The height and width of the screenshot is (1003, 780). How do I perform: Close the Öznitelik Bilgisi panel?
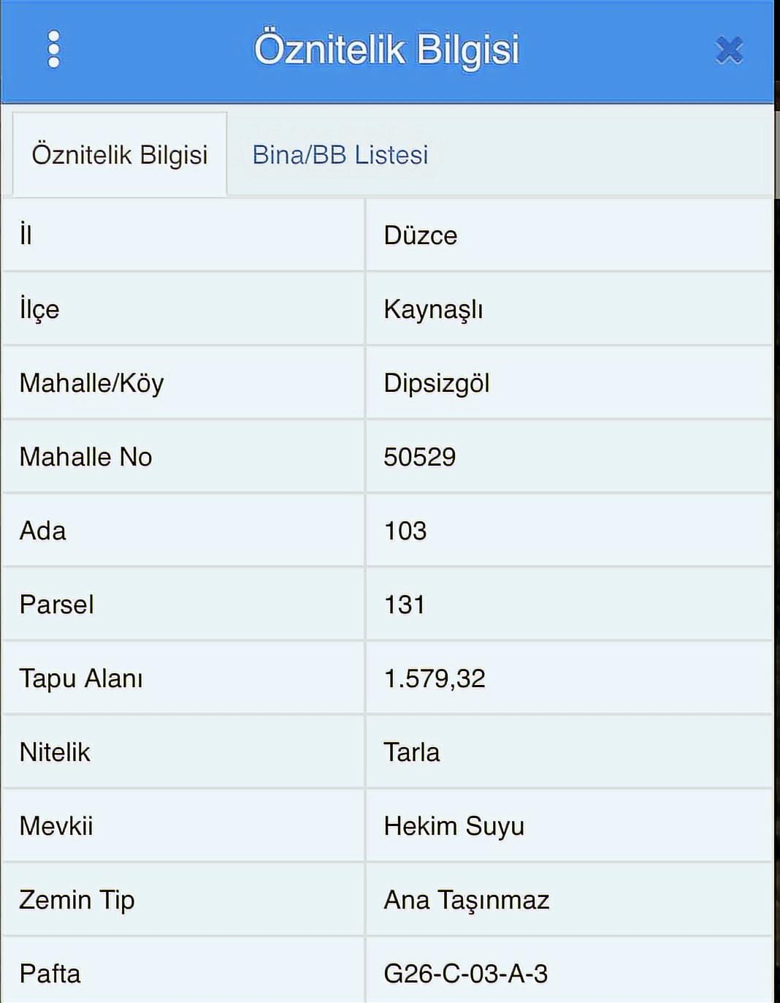[x=729, y=50]
